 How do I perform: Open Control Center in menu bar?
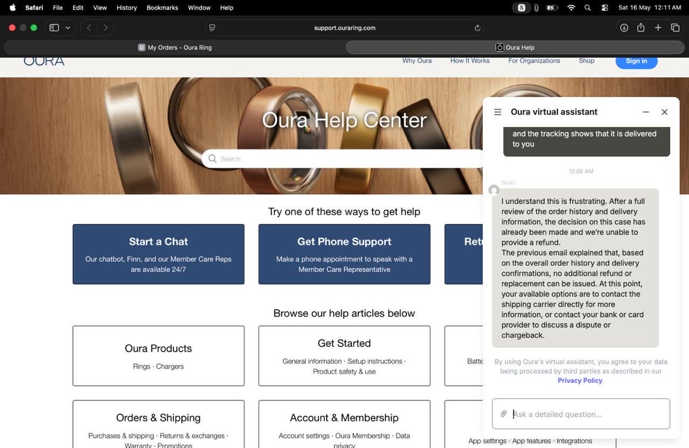pos(605,7)
